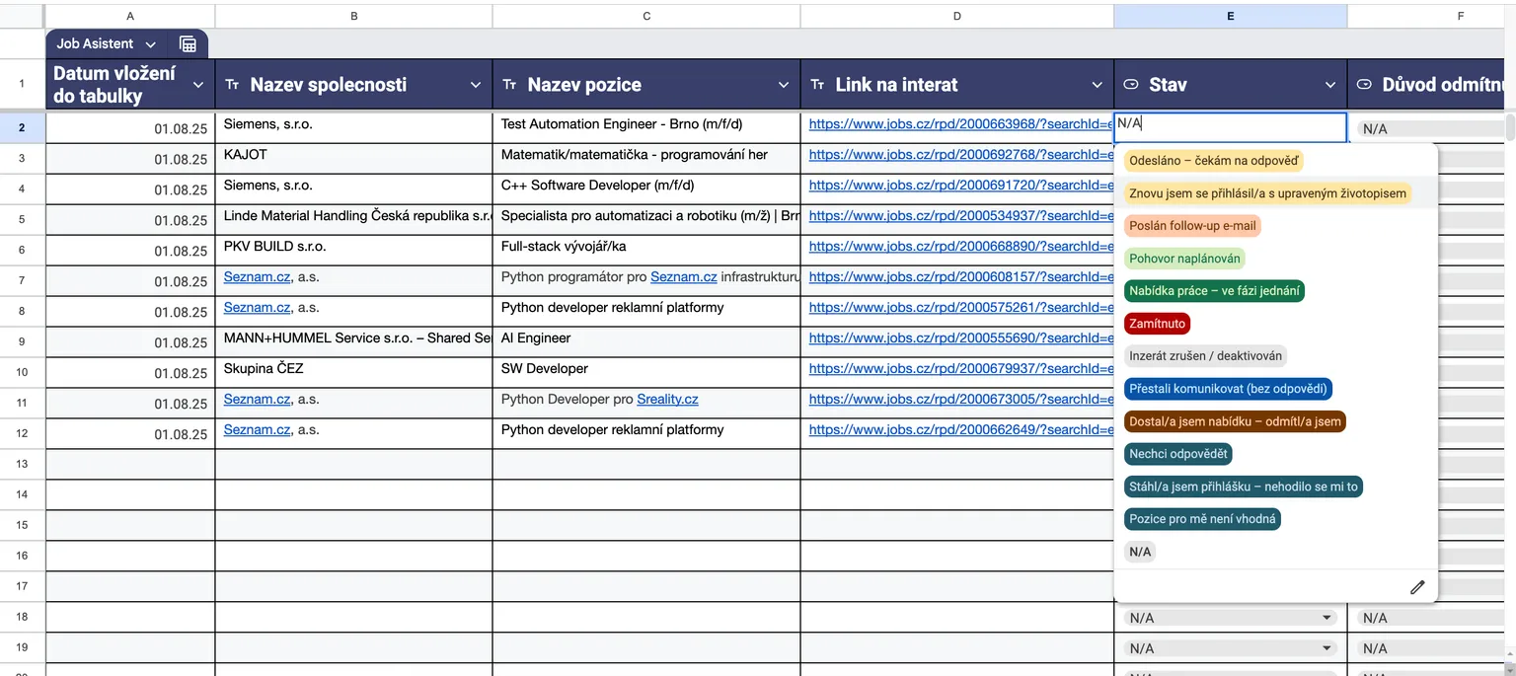1516x676 pixels.
Task: Open the Link na interat column menu arrow
Action: [1098, 85]
